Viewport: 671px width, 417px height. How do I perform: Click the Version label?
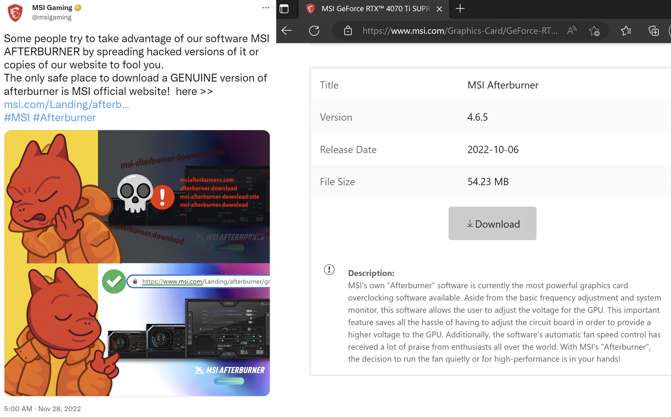tap(336, 117)
